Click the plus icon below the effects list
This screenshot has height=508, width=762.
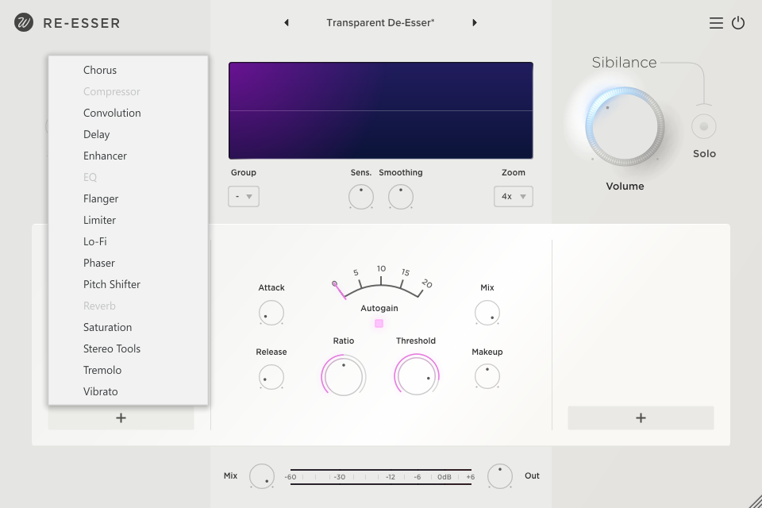point(121,418)
